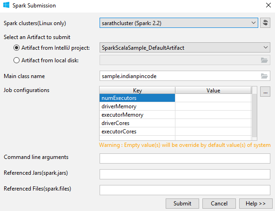Click the Command line arguments field
The image size is (275, 211).
coord(185,158)
